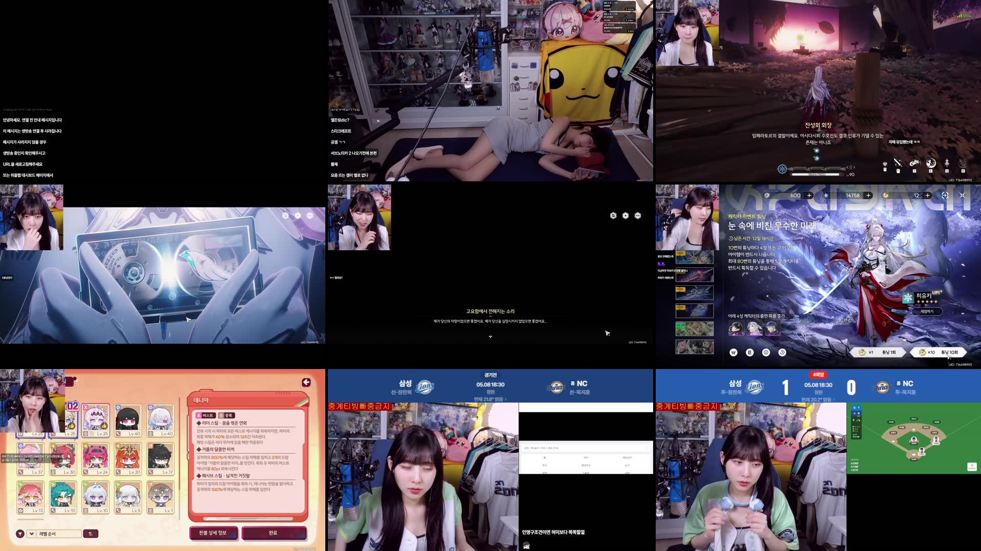Click the down chevron to advance 고요함에서 dialogue
The image size is (981, 551).
(x=490, y=337)
